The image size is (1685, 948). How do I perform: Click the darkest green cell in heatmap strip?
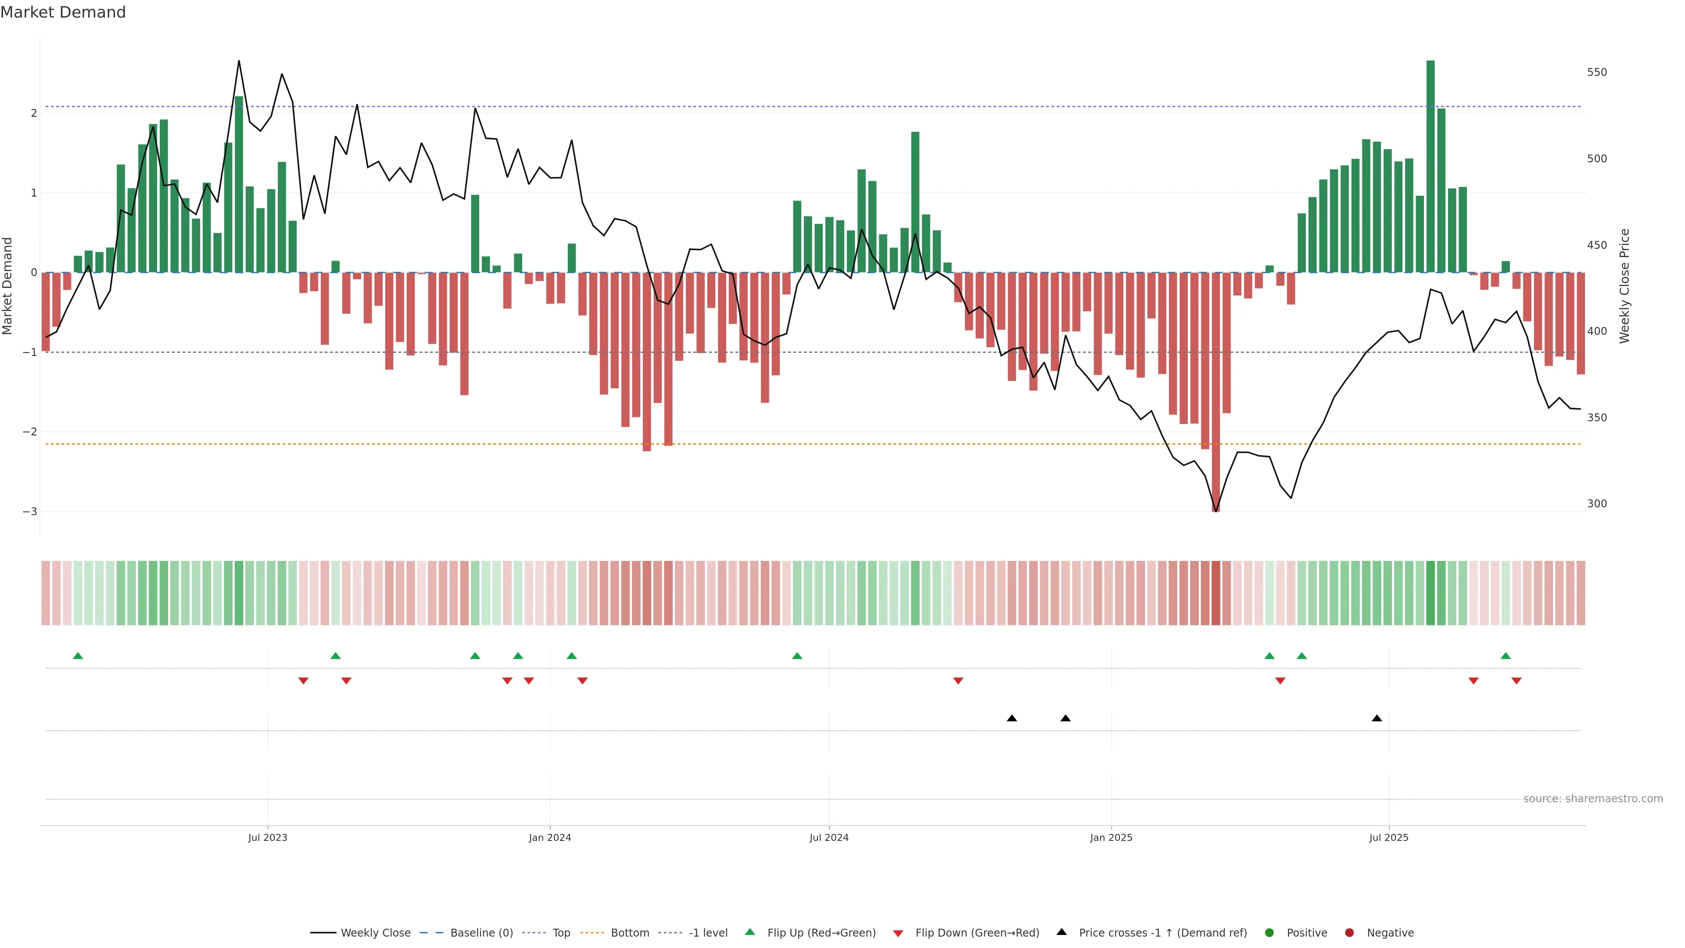click(1430, 593)
